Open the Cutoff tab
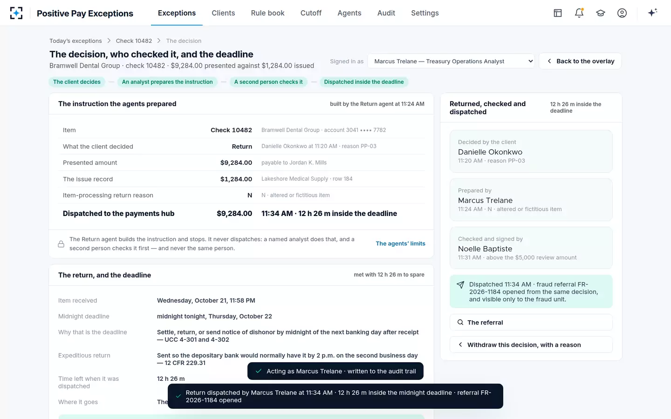This screenshot has width=671, height=419. 311,13
